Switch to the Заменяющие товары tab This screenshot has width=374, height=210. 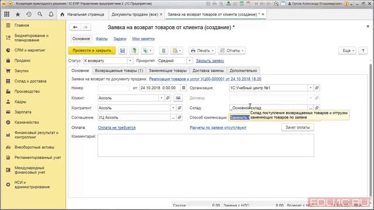(168, 71)
